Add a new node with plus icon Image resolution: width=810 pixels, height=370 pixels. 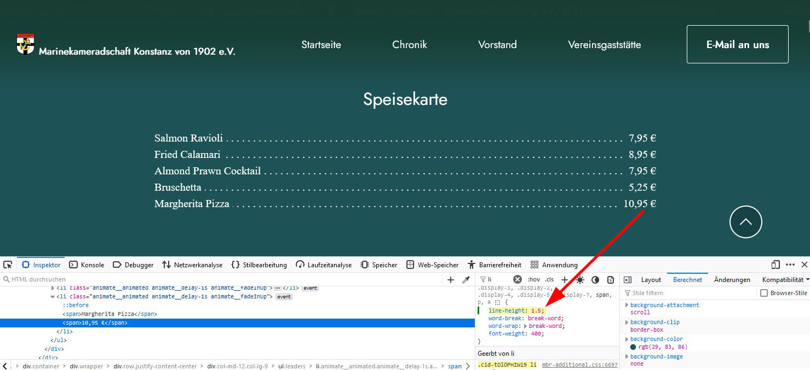point(451,280)
